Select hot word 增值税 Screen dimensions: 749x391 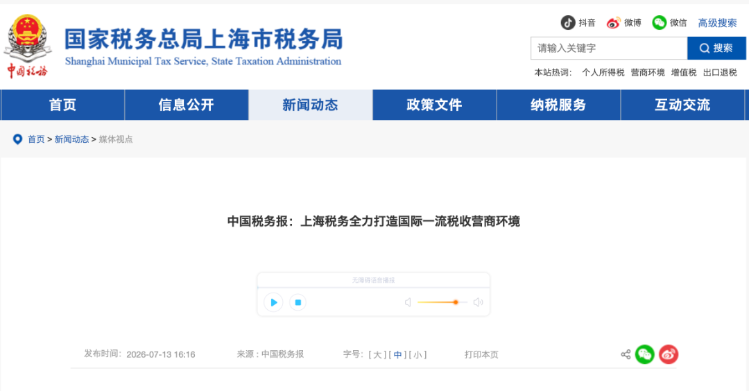(684, 73)
